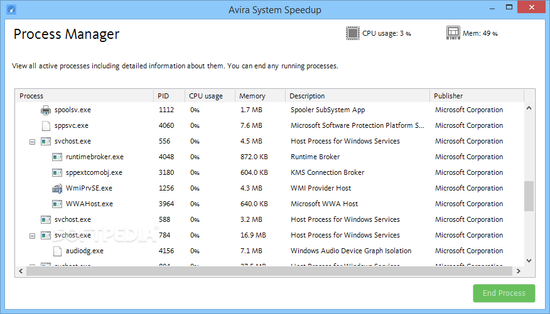Click the WMI Provider Host description
This screenshot has height=314, width=550.
pyautogui.click(x=321, y=188)
